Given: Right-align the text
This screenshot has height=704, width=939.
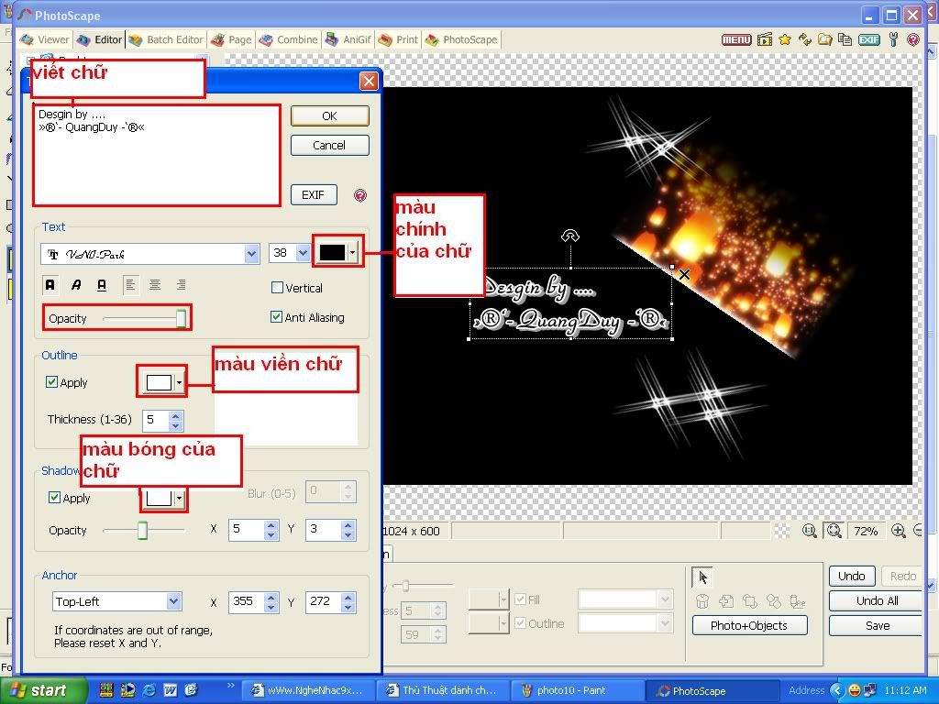Looking at the screenshot, I should coord(181,285).
